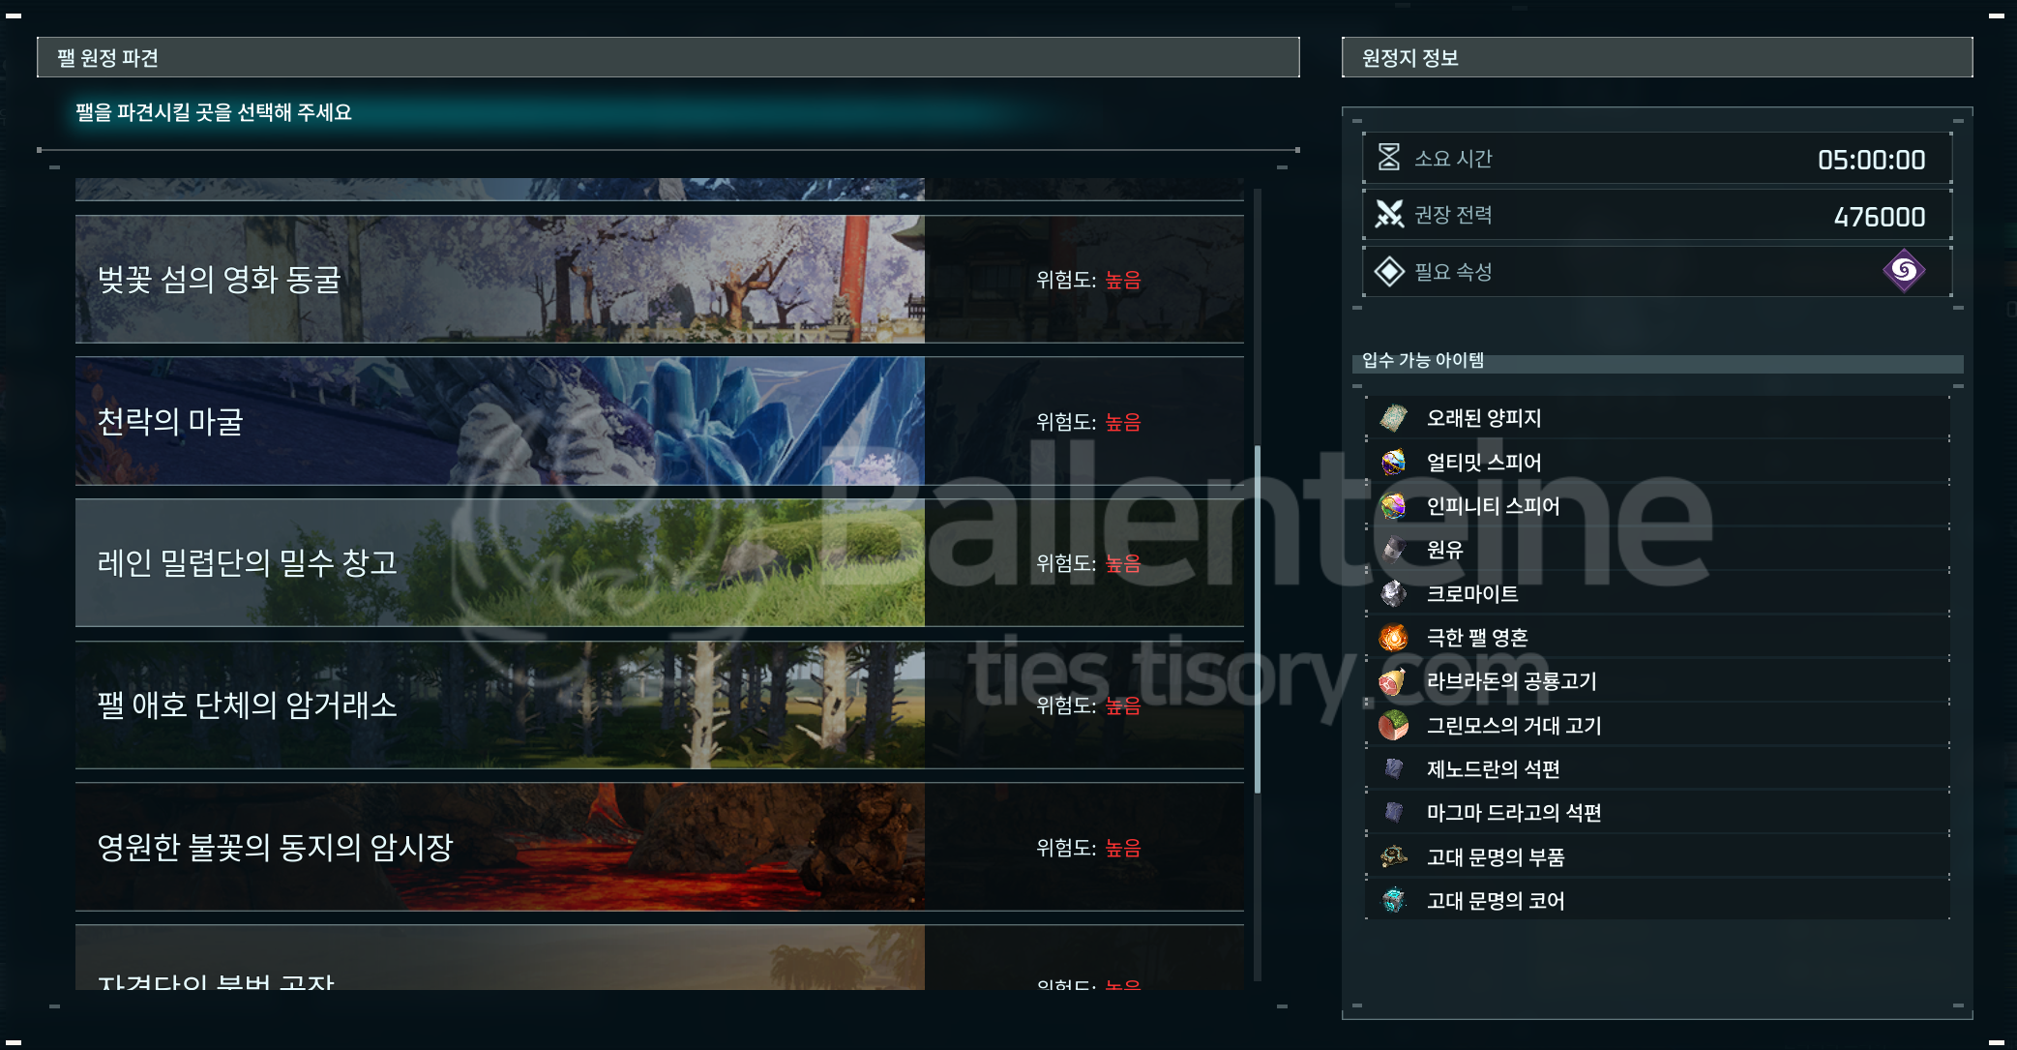Choose 레인 밀렵단의 밀수 창고 destination
Viewport: 2017px width, 1050px height.
[658, 563]
